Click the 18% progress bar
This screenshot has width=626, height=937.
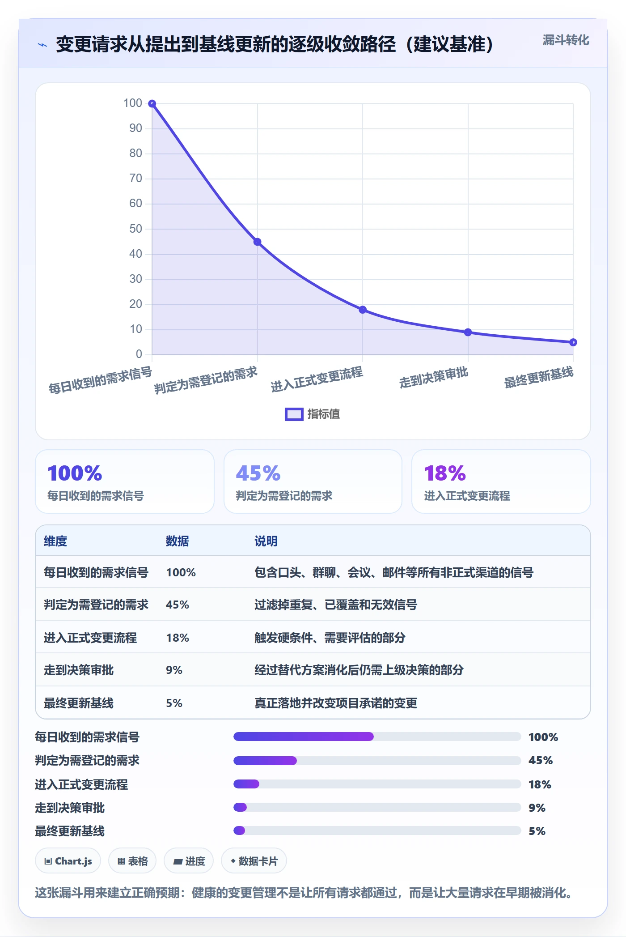[x=377, y=784]
